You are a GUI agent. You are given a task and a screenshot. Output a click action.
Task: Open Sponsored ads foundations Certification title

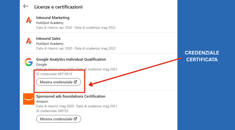pos(71,96)
